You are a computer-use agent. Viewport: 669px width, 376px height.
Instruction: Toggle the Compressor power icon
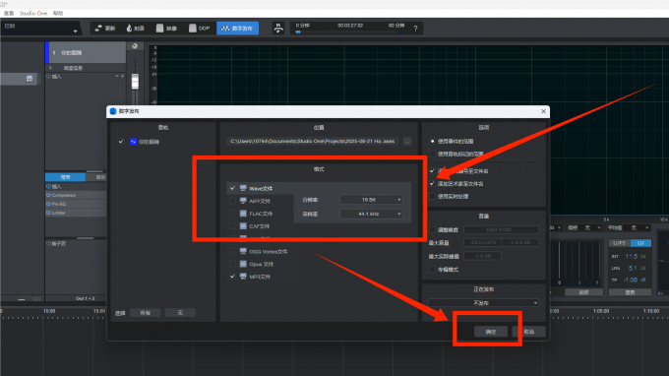click(48, 195)
